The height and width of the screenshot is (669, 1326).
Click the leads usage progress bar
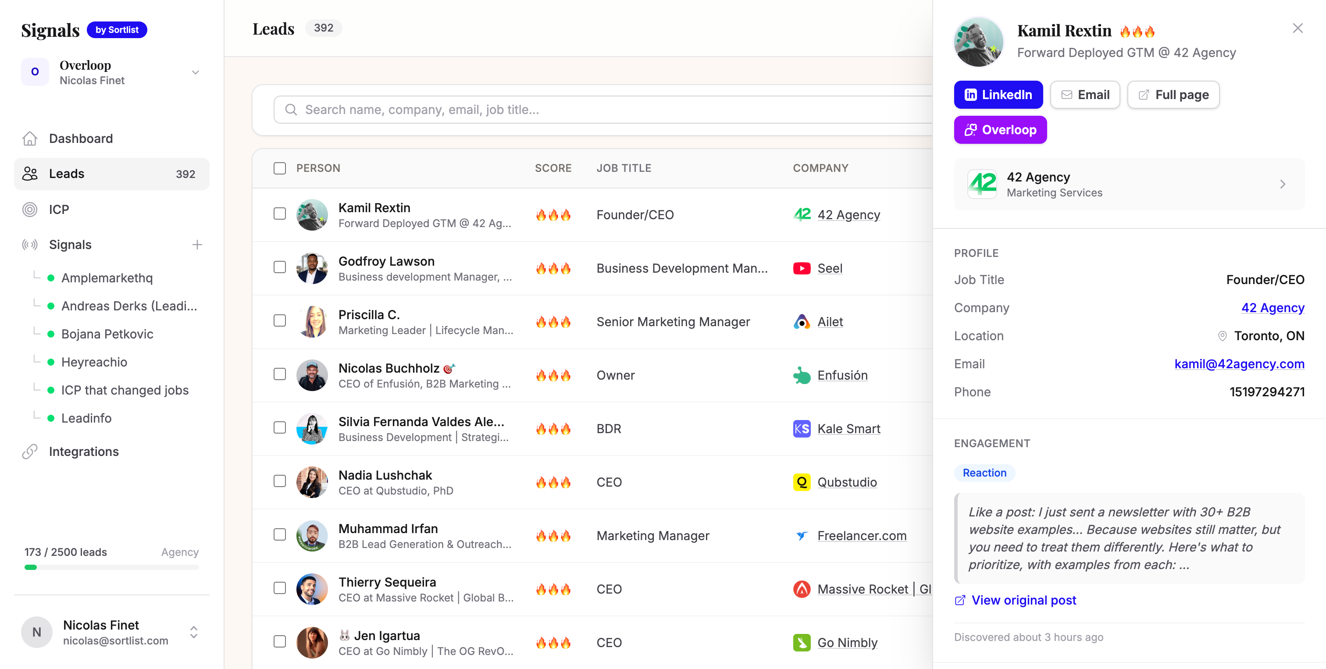pos(112,568)
